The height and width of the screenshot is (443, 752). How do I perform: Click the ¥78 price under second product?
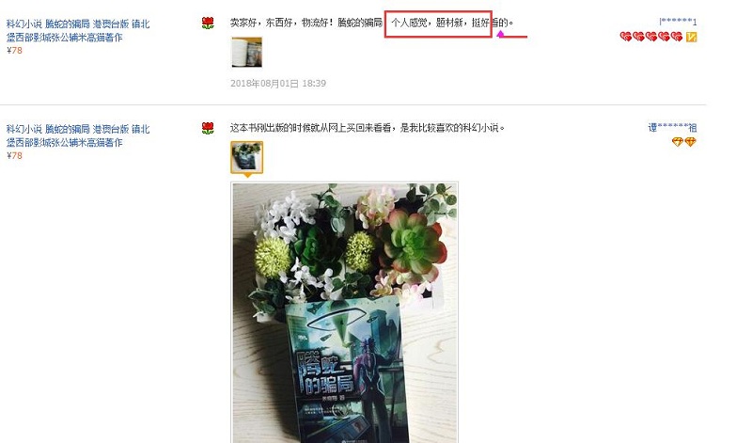[x=14, y=155]
